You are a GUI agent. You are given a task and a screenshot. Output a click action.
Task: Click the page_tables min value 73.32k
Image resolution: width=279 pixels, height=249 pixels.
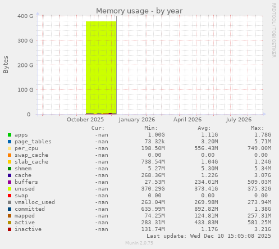click(154, 142)
